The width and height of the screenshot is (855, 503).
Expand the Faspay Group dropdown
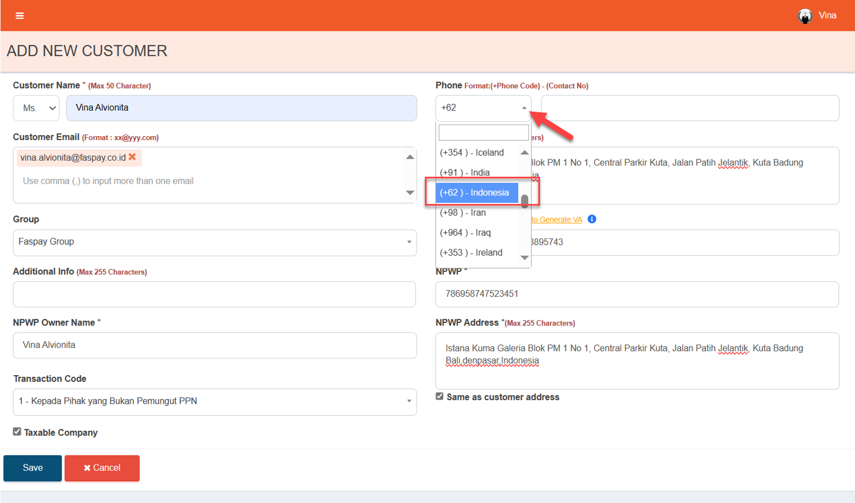215,242
